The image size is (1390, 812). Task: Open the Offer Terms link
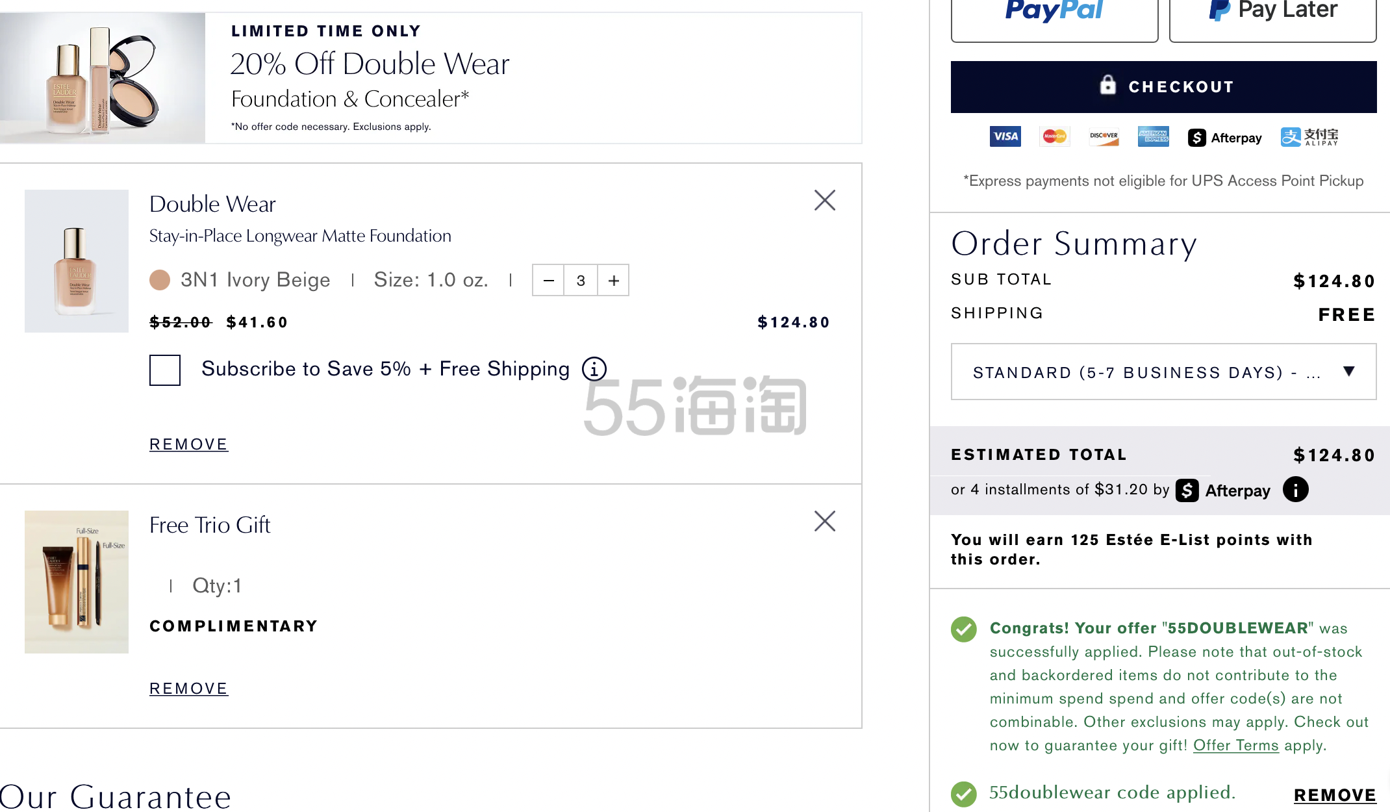(x=1235, y=746)
